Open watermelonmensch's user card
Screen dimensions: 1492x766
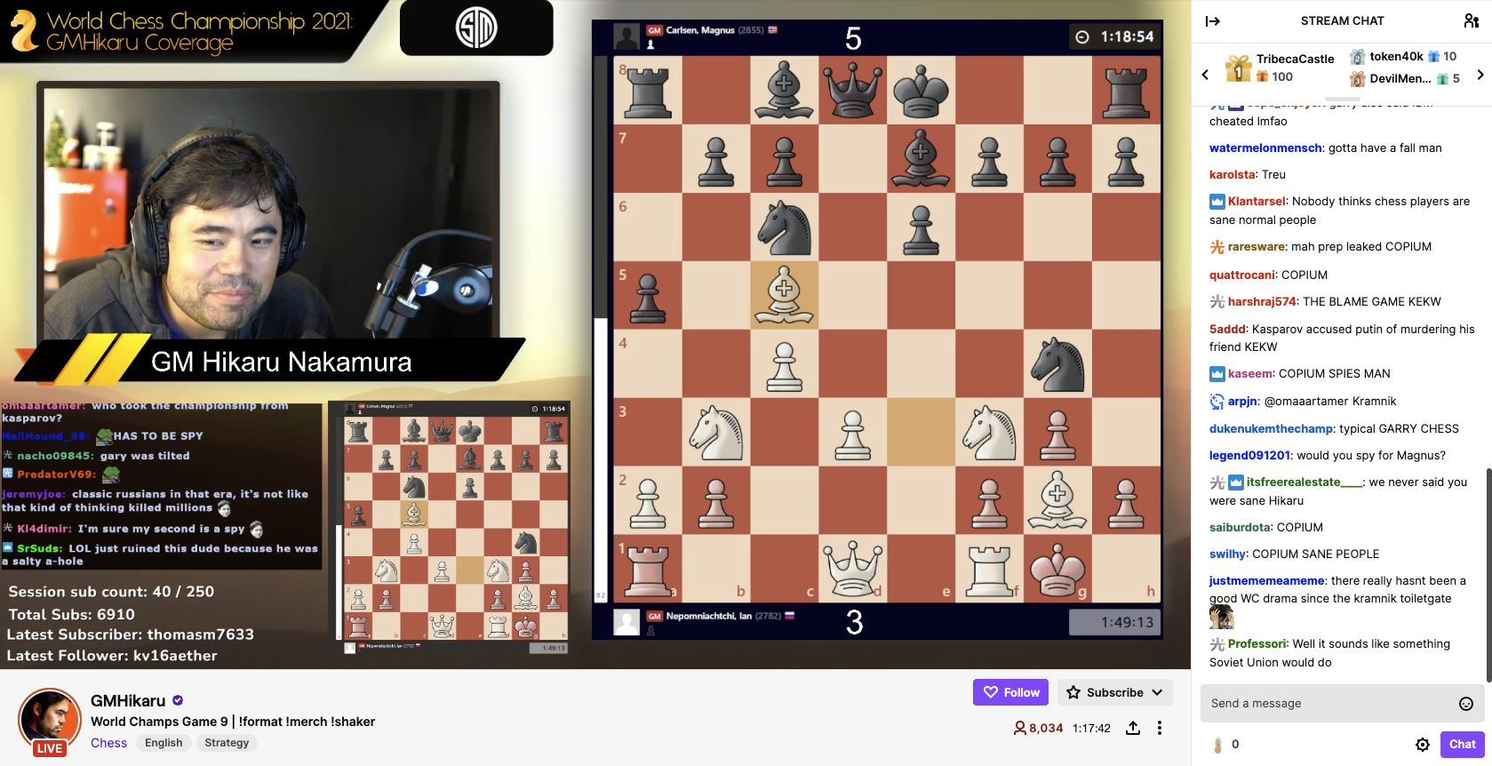(x=1266, y=148)
